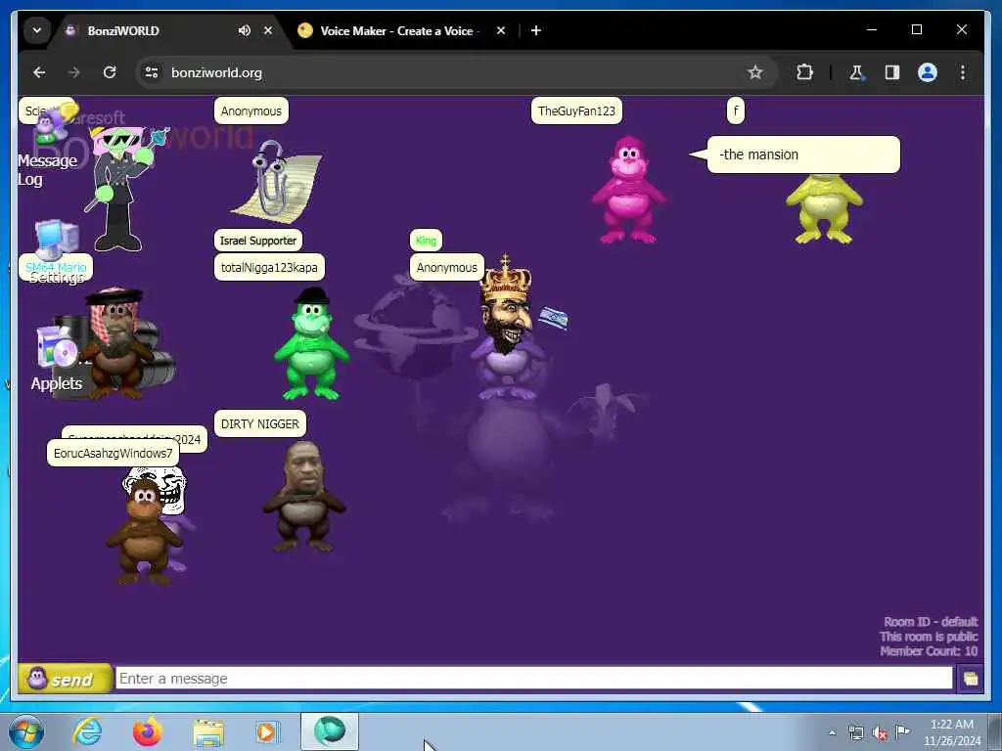This screenshot has width=1002, height=751.
Task: Click the Anonymous name tag above Clippy
Action: pyautogui.click(x=251, y=111)
